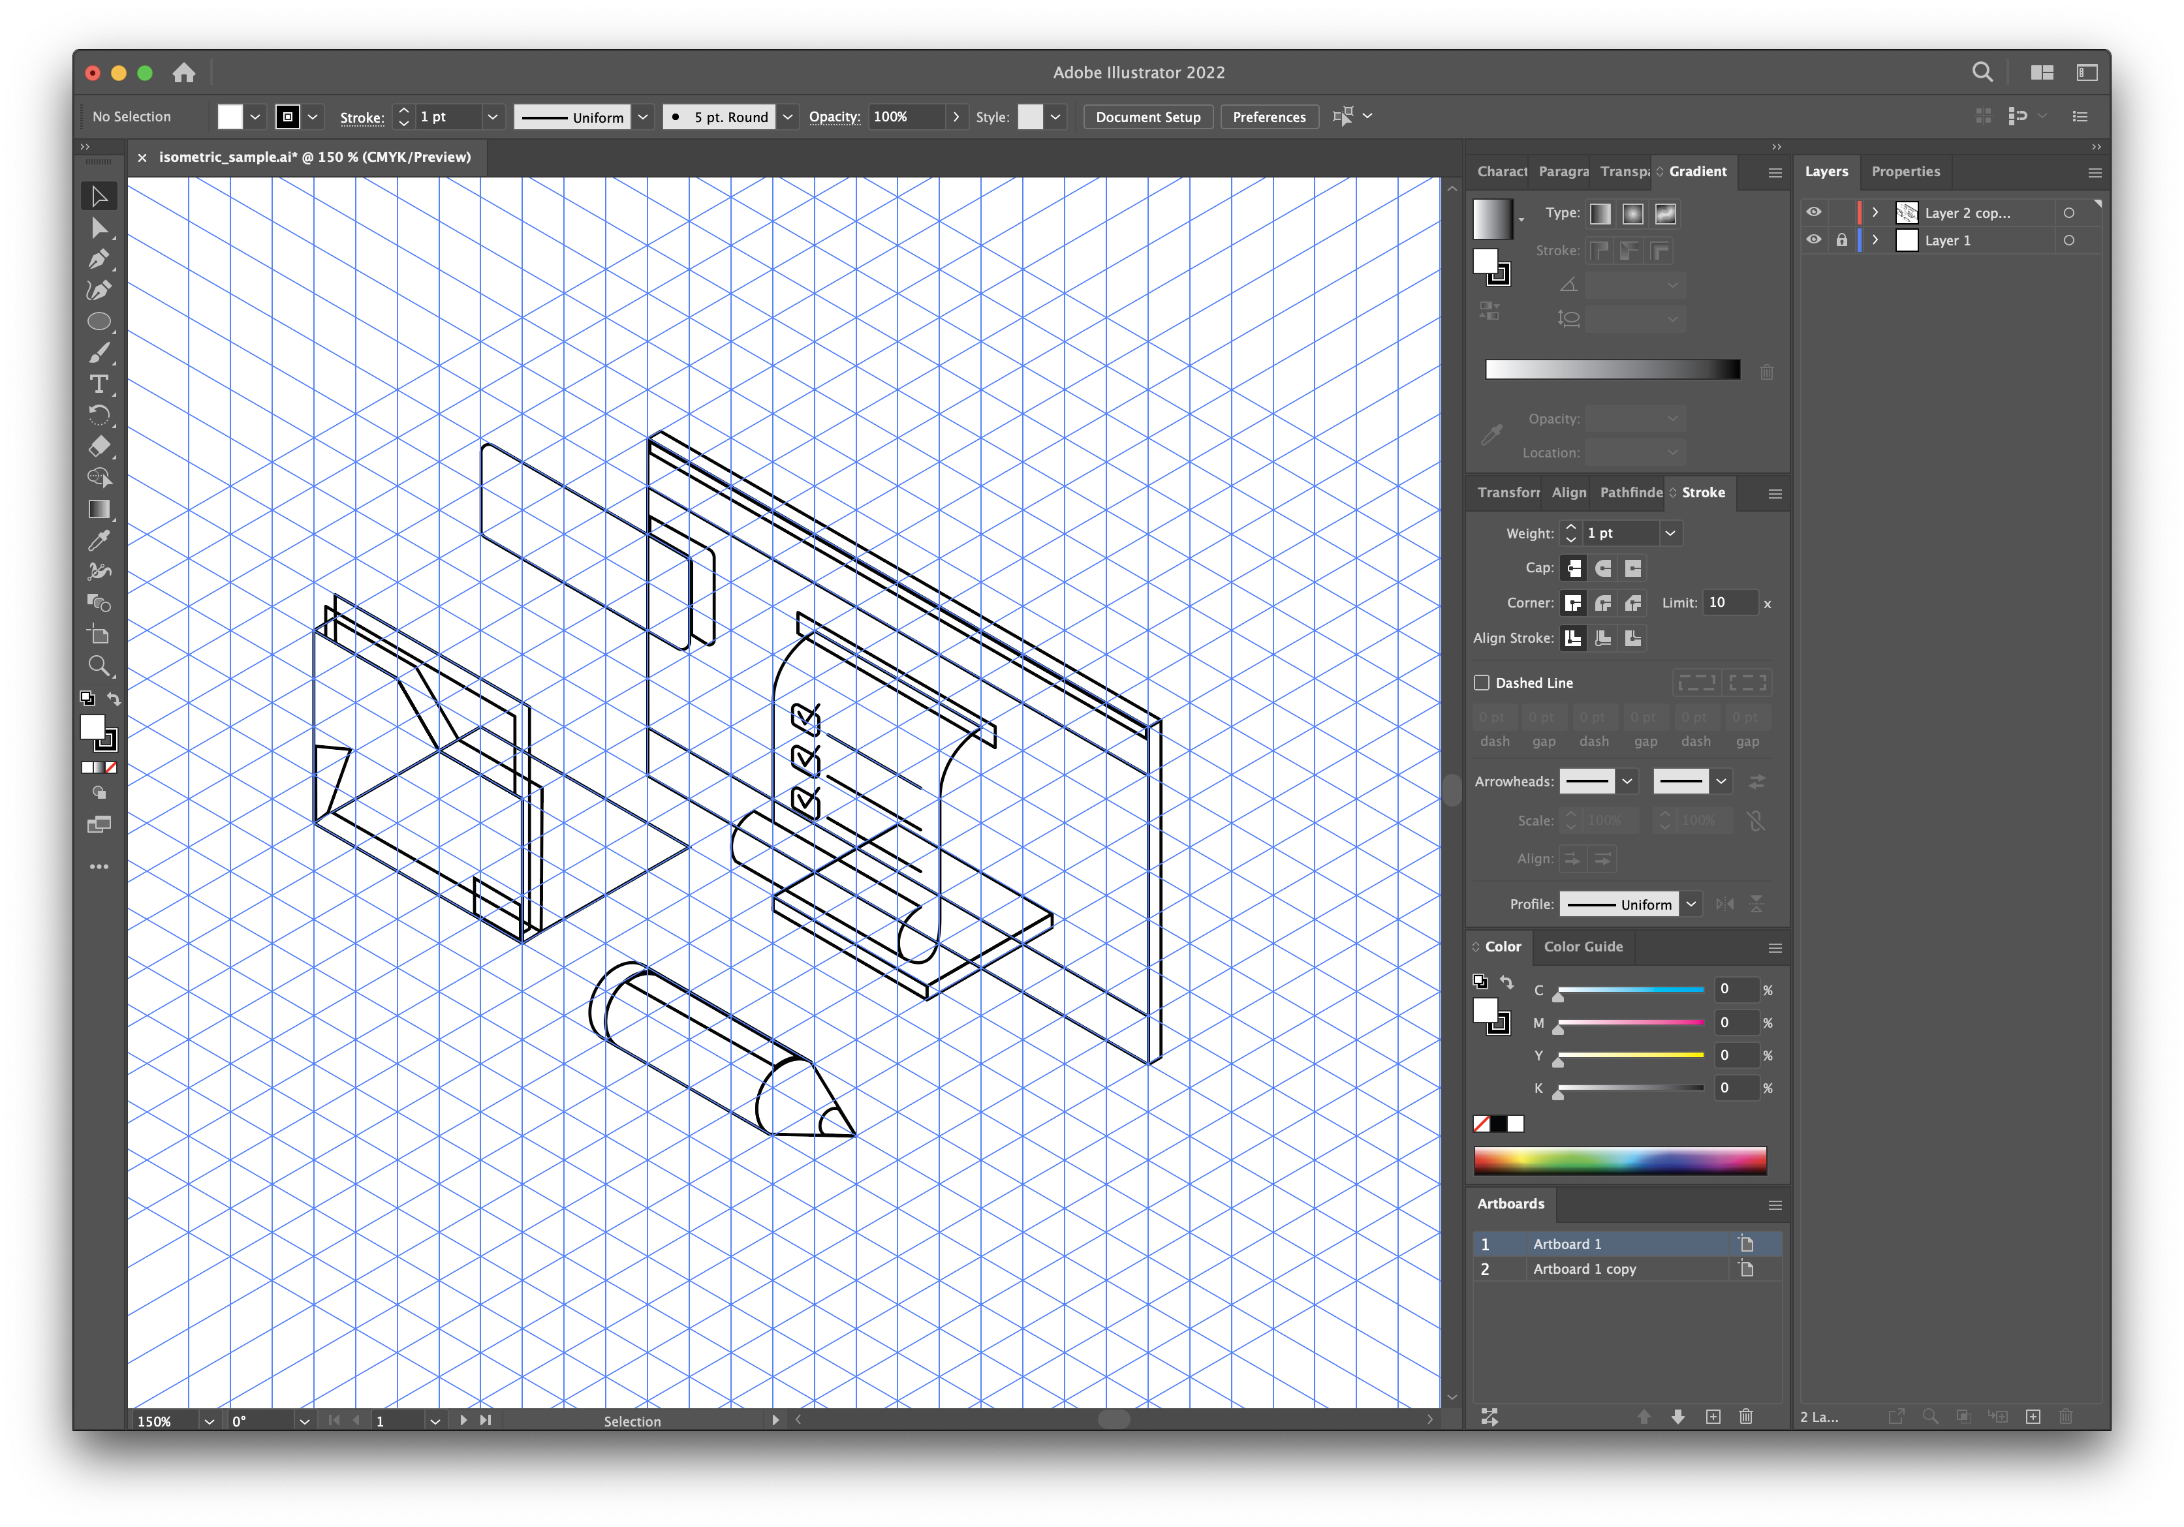Open the zoom level 150% dropdown
This screenshot has width=2184, height=1527.
(x=208, y=1421)
